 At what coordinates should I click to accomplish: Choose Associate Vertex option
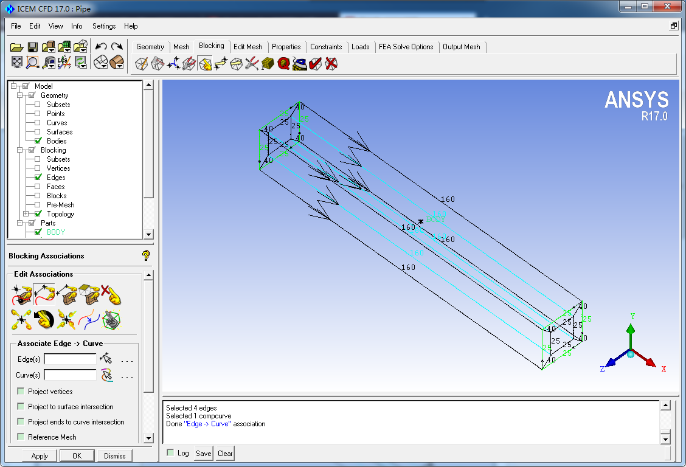[x=22, y=295]
